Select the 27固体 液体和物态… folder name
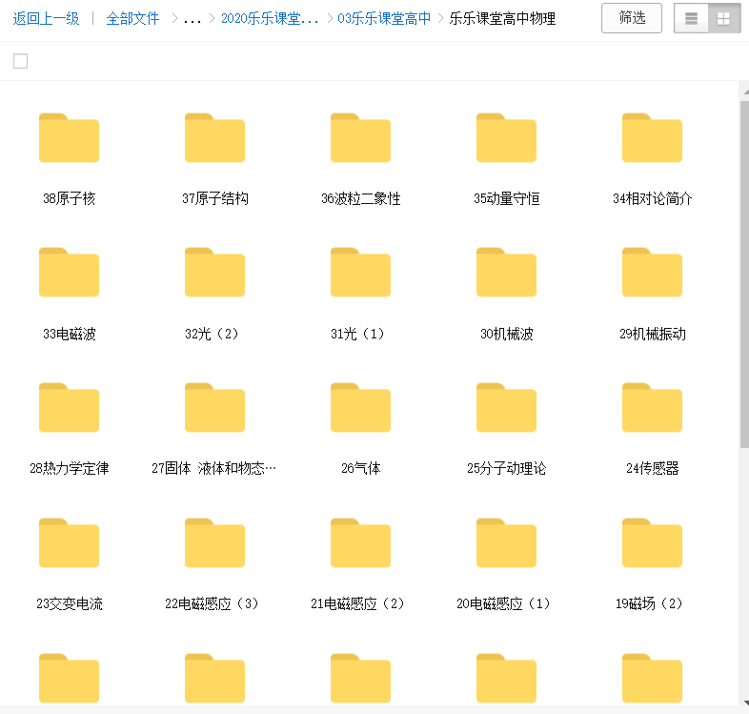This screenshot has height=714, width=749. coord(213,468)
